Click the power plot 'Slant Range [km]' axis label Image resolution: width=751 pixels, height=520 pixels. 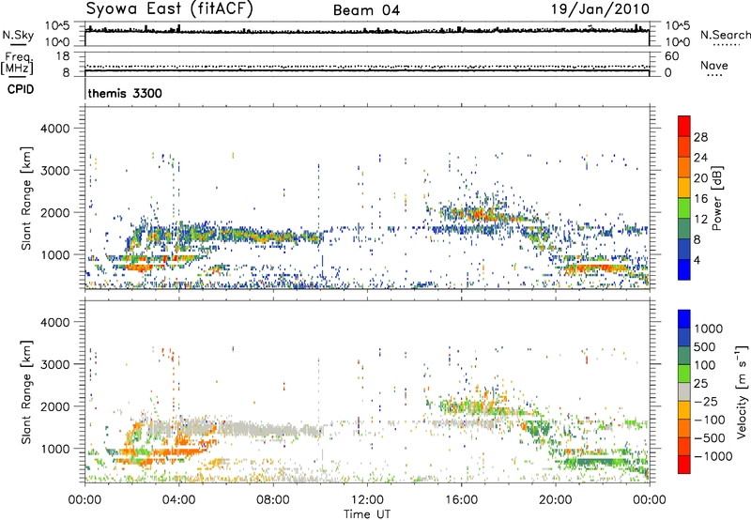26,198
